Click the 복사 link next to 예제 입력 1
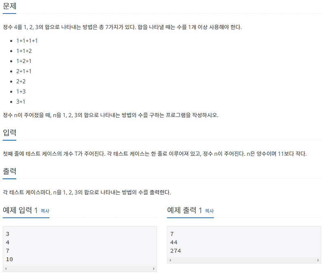The image size is (325, 276). point(45,211)
